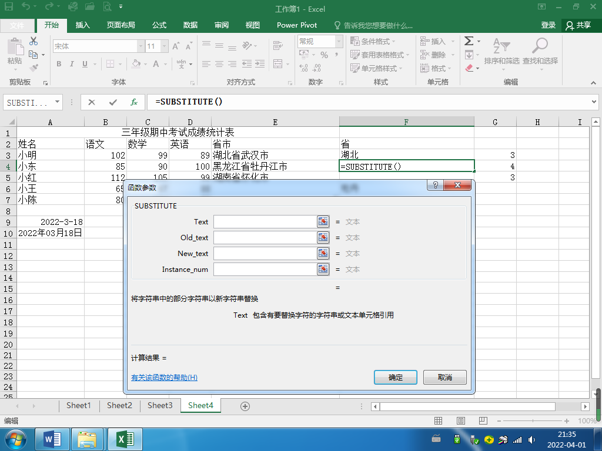Click the Save icon in the quick access toolbar
602x451 pixels.
click(8, 6)
